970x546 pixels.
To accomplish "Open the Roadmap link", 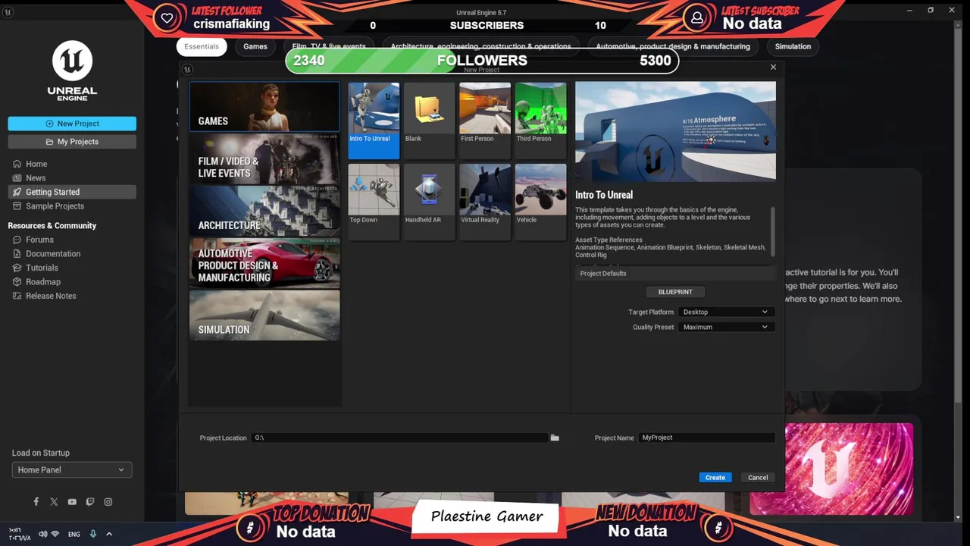I will (42, 282).
